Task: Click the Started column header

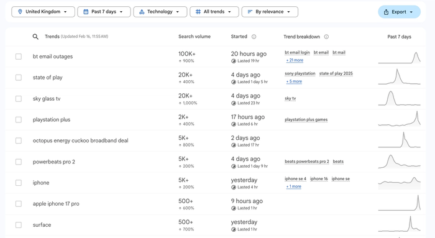Action: (239, 37)
